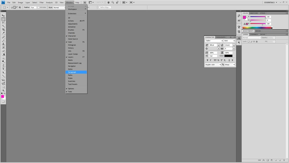Select the Crop tool

coord(3,30)
